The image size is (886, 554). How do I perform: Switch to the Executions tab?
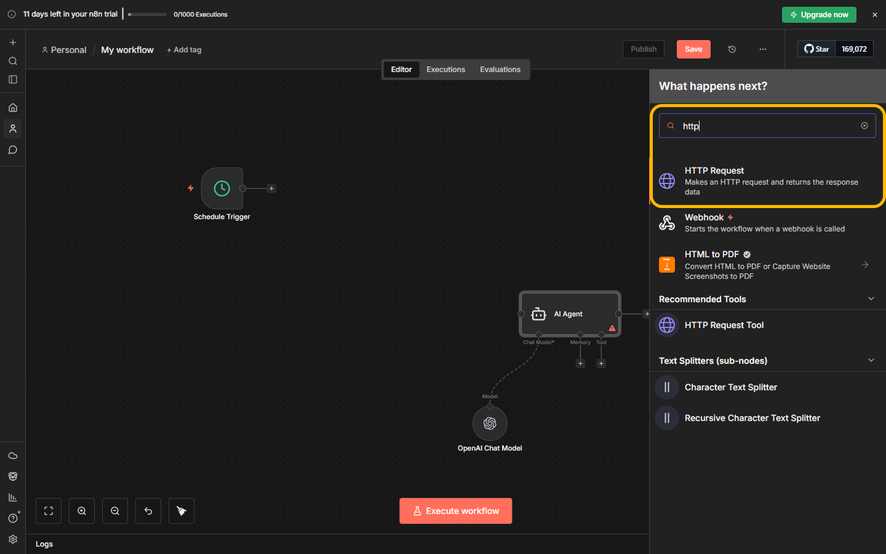point(445,70)
